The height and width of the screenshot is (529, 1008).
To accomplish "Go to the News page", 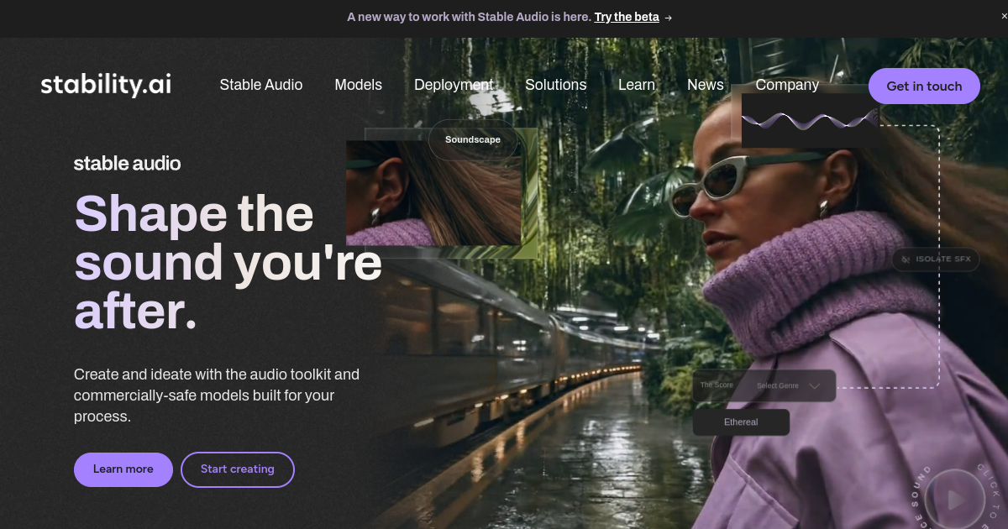I will (706, 85).
